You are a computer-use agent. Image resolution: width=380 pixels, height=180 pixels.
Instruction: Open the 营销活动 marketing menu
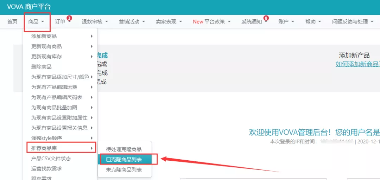point(132,21)
